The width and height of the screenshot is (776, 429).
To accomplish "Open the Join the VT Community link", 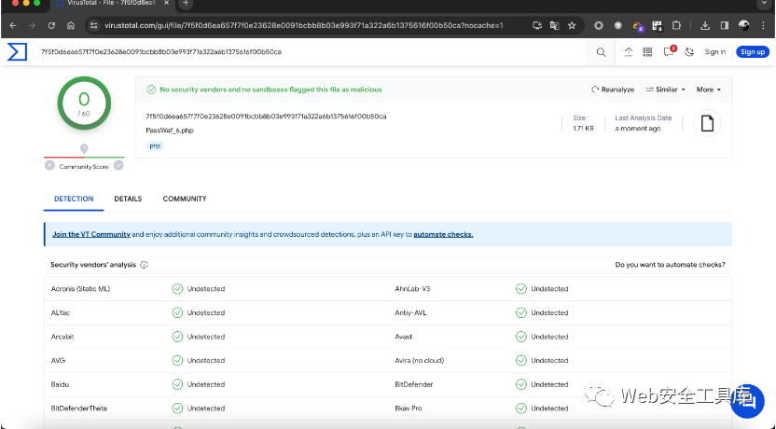I will [90, 234].
